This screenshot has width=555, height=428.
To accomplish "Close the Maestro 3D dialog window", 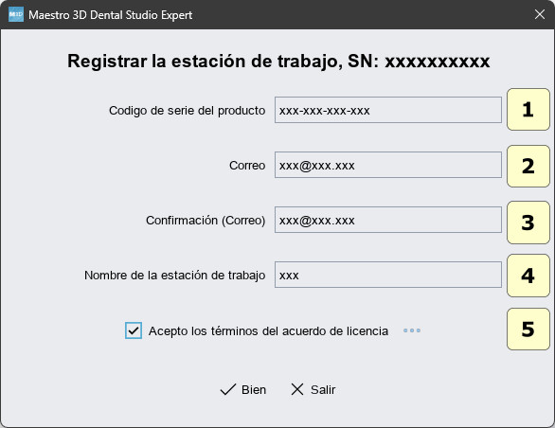I will [540, 14].
